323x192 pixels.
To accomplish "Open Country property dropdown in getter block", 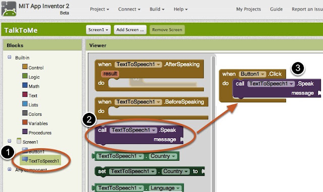I will pos(163,156).
